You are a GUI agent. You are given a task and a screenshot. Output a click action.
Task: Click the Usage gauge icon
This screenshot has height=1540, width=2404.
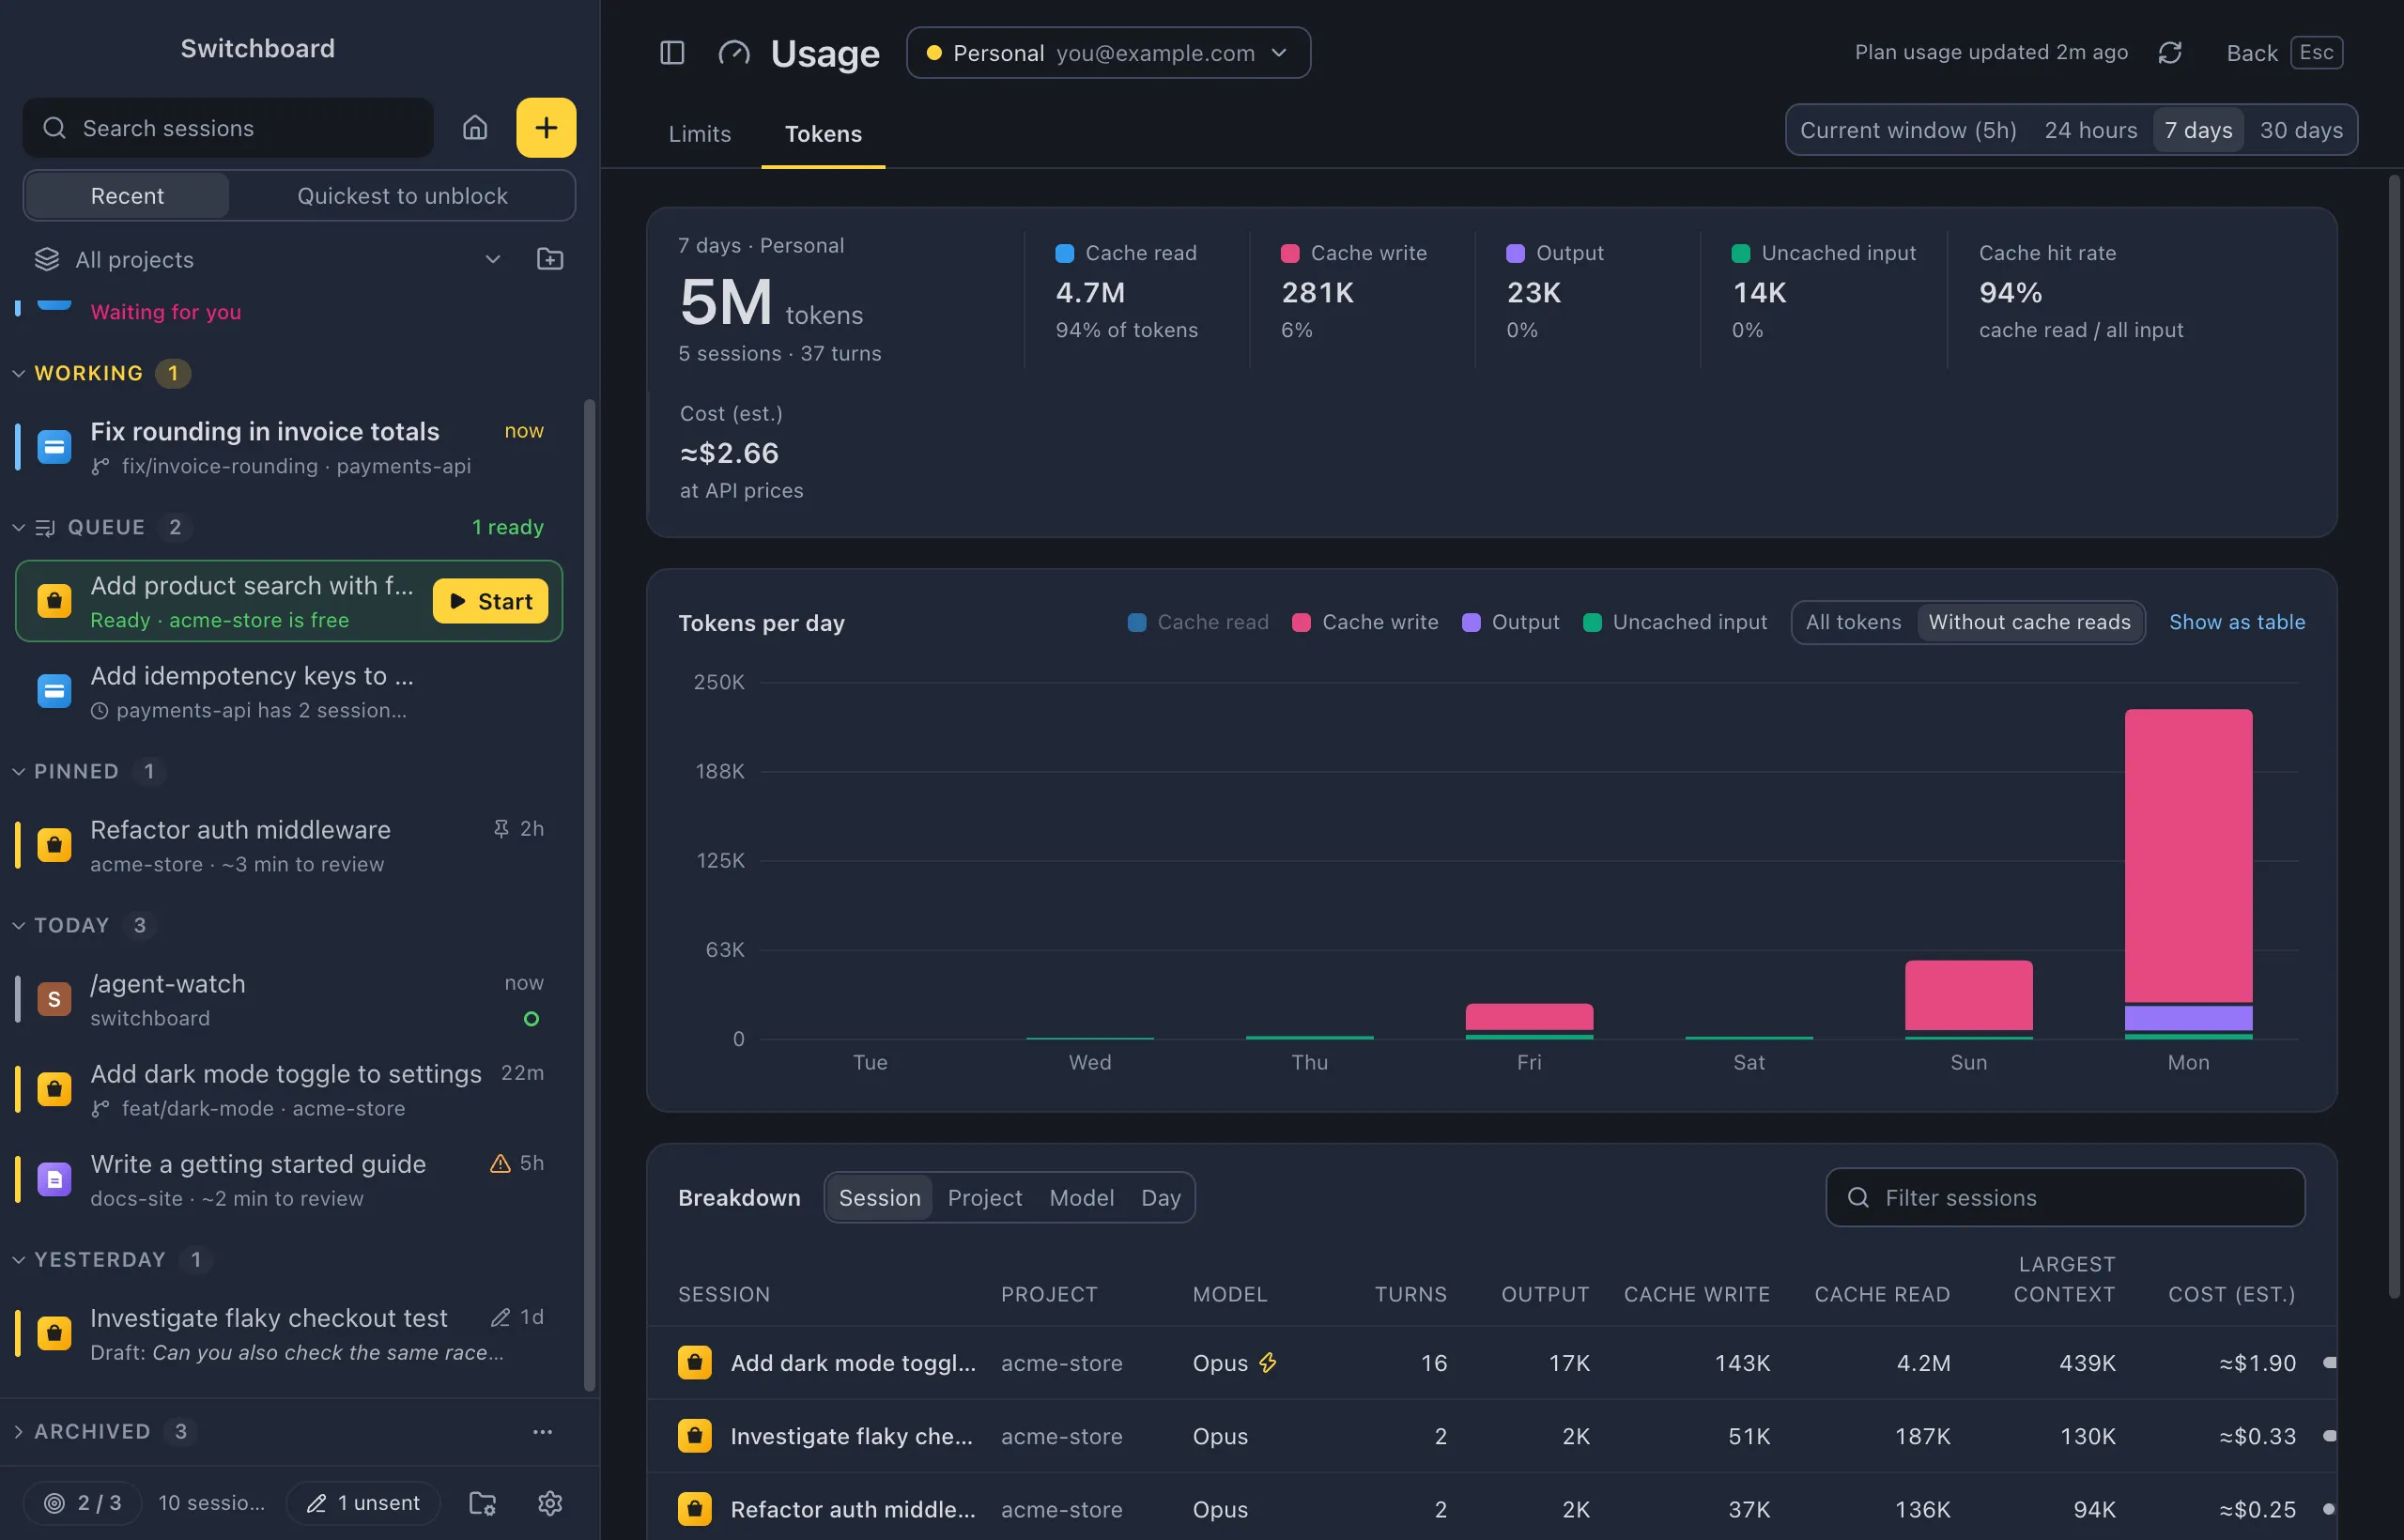[x=734, y=53]
